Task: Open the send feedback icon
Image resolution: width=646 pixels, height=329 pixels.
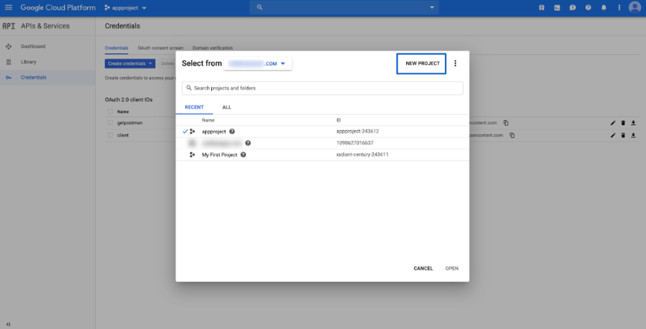Action: (572, 8)
